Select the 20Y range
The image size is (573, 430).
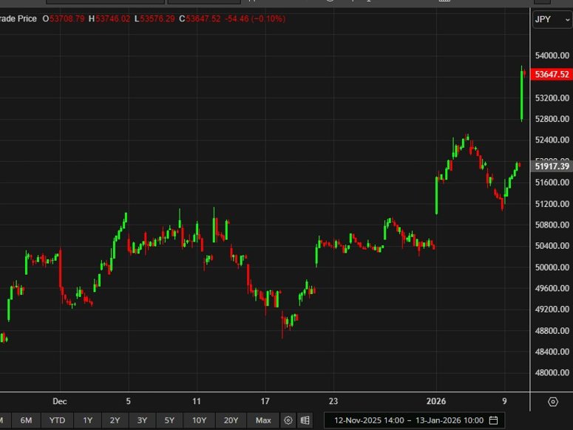tap(231, 420)
